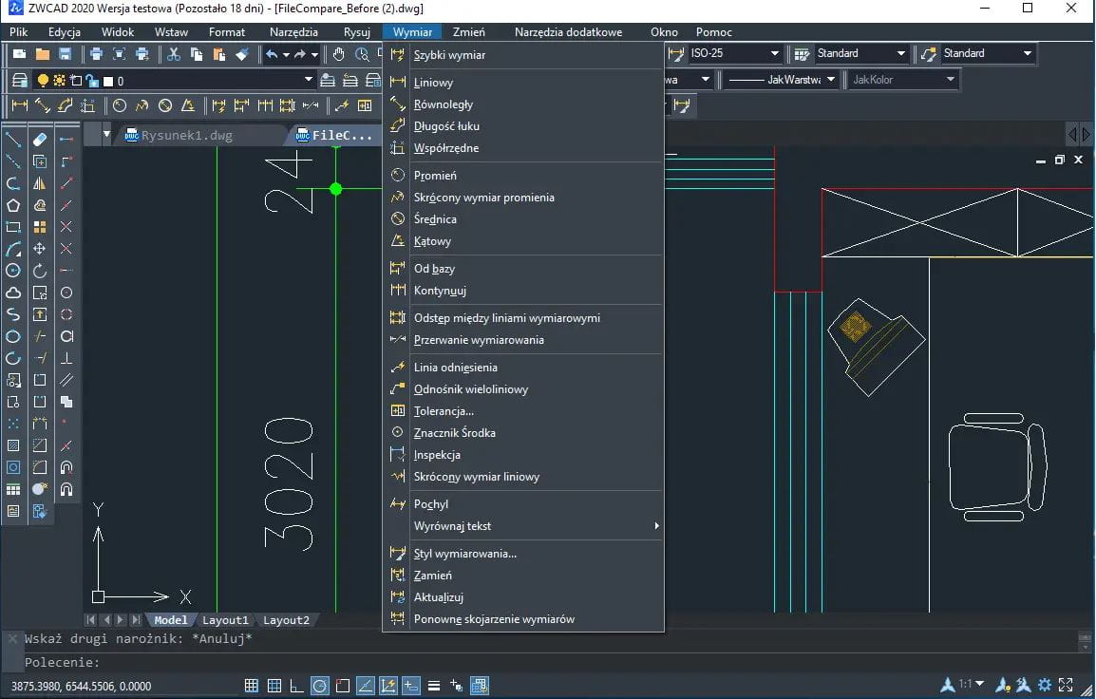Select the Eraser tool in the modify toolbar
Screen dimensions: 1096x699
[40, 140]
